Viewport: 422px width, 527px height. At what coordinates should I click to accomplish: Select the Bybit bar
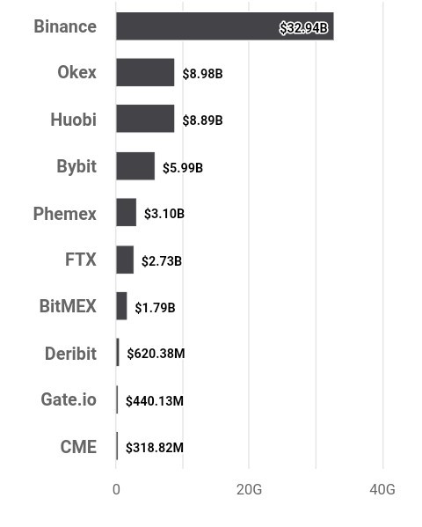[135, 166]
